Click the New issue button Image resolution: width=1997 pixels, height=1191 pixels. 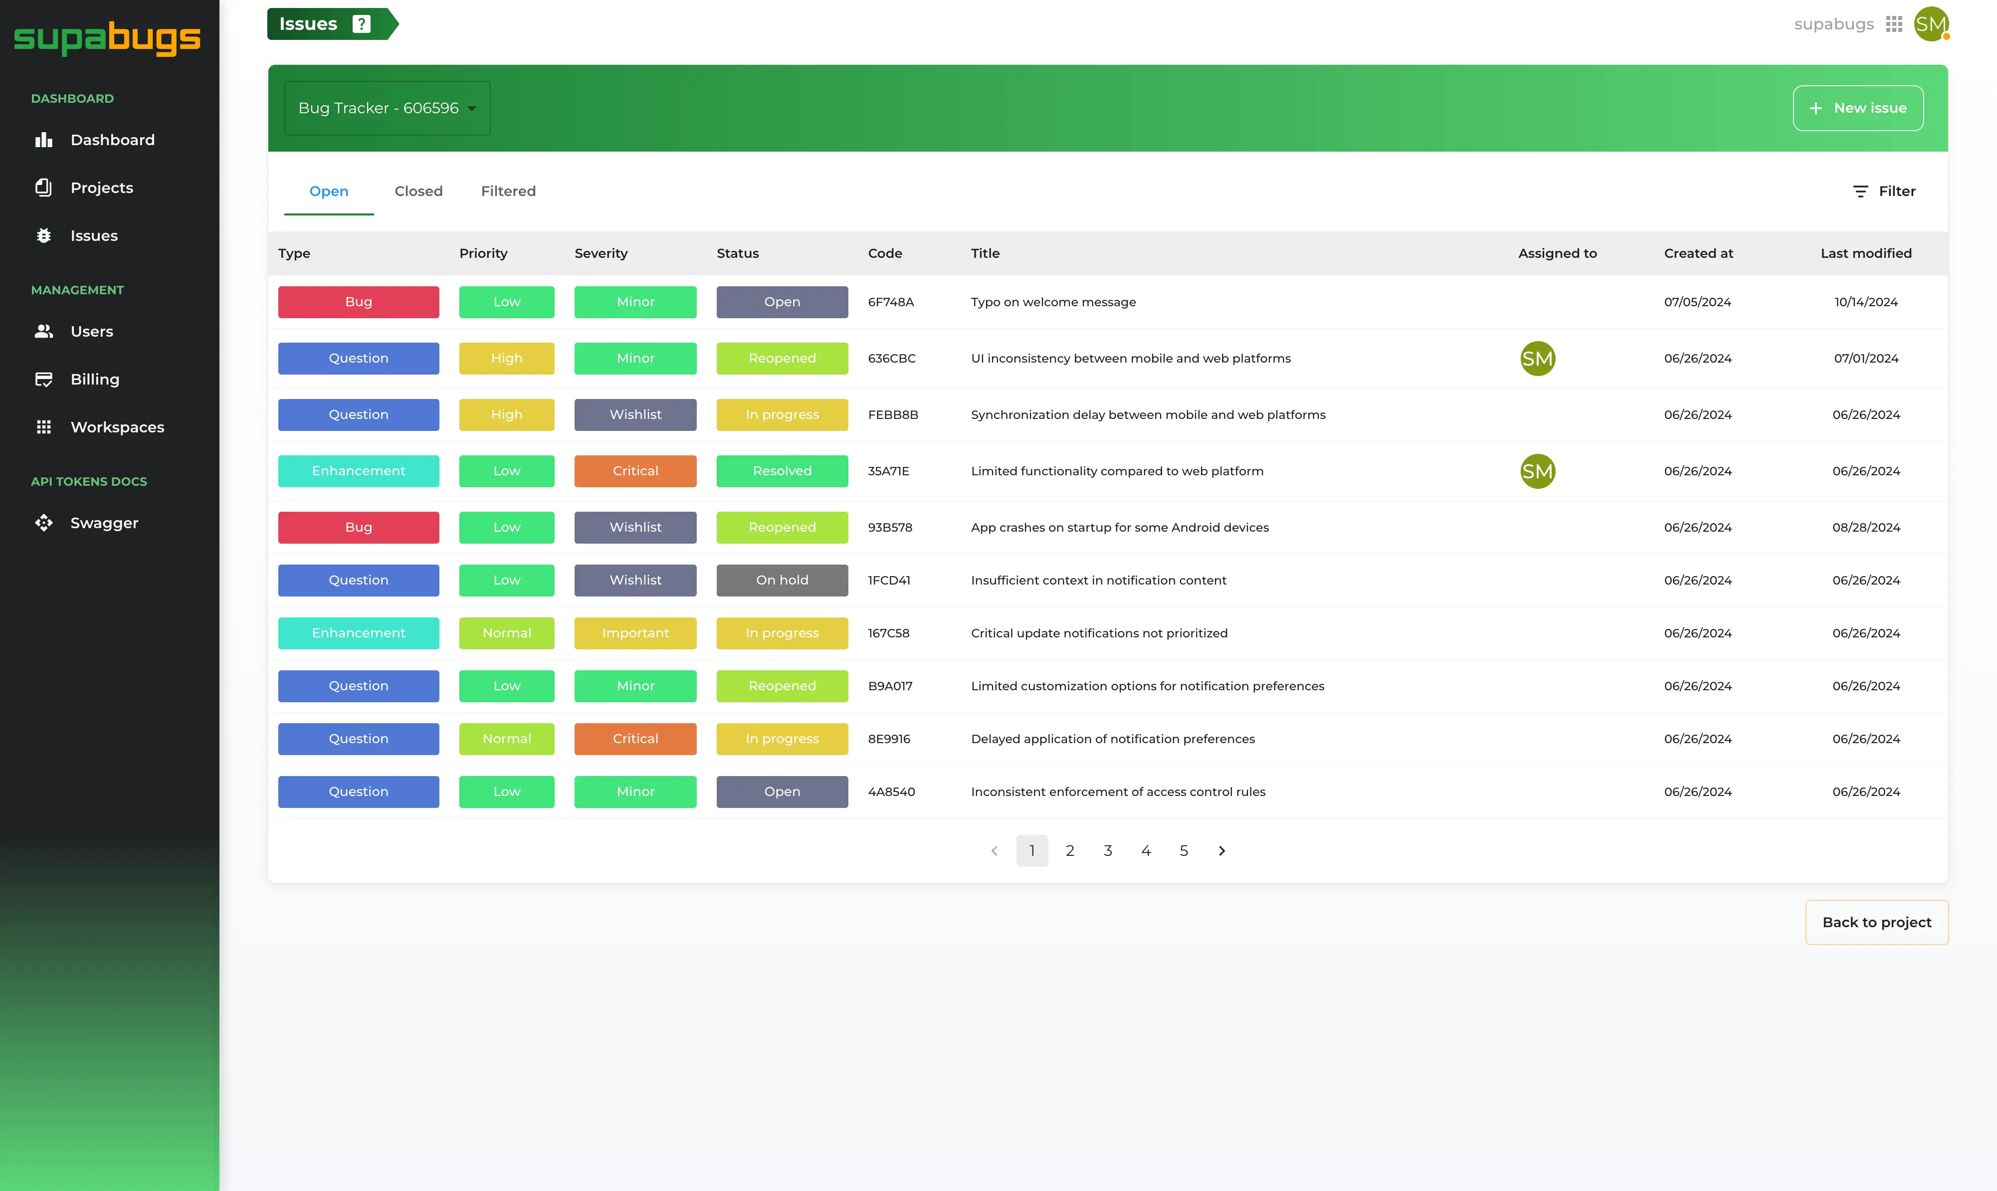[1857, 108]
